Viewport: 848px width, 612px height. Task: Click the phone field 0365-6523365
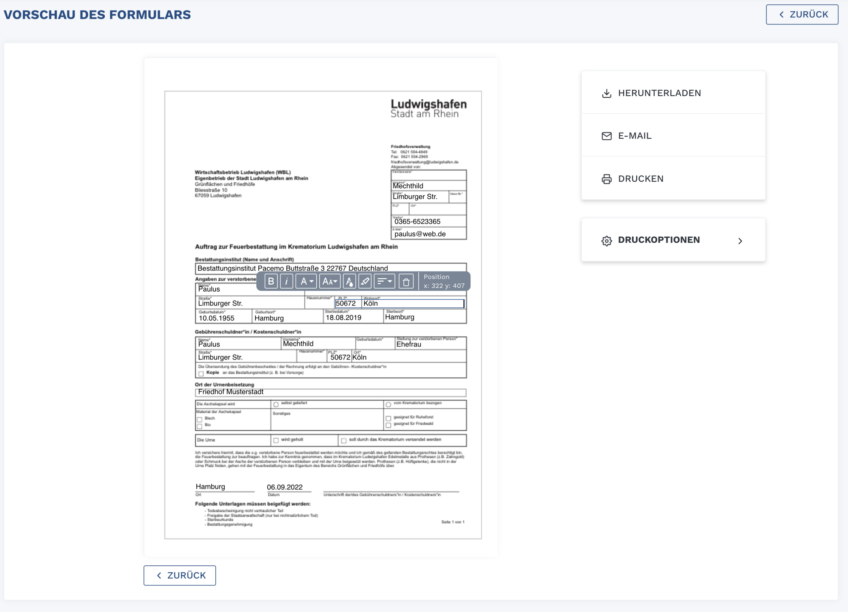(x=429, y=221)
